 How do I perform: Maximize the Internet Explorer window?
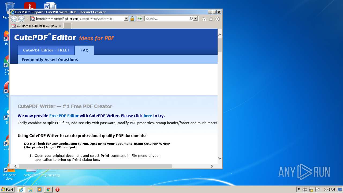214,12
